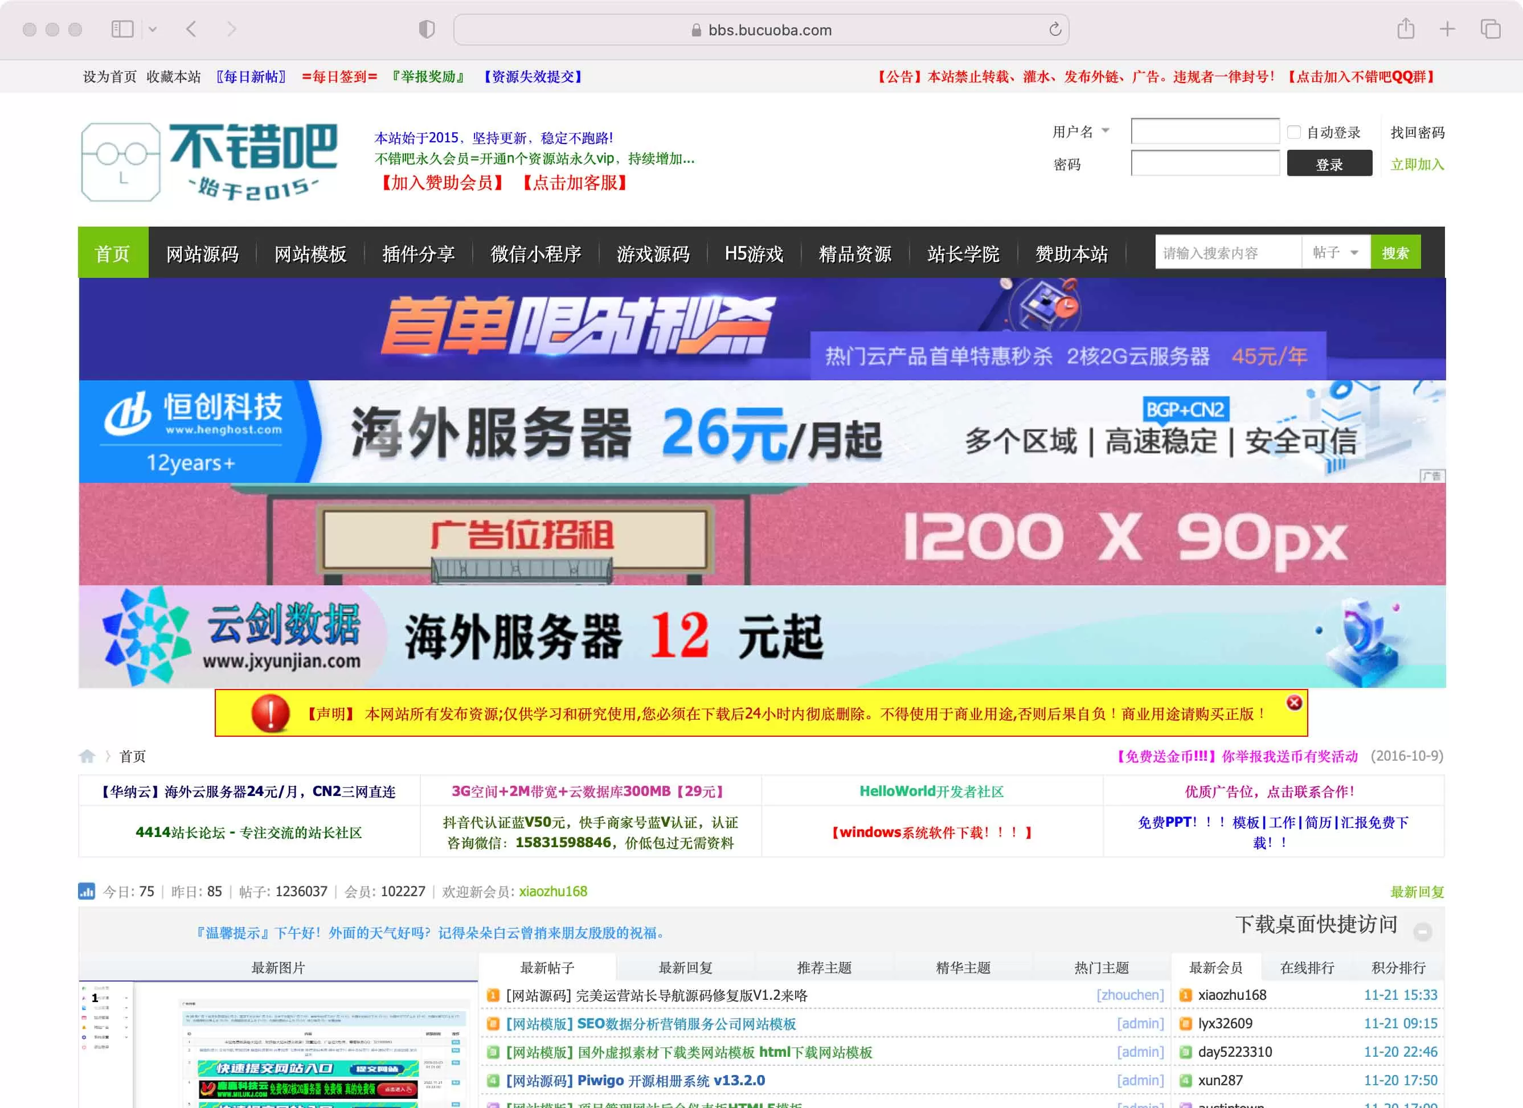Open the 找回密码 link
The image size is (1523, 1108).
1418,132
